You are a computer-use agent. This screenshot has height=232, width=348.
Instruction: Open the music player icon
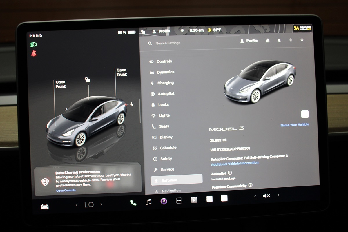tap(149, 202)
